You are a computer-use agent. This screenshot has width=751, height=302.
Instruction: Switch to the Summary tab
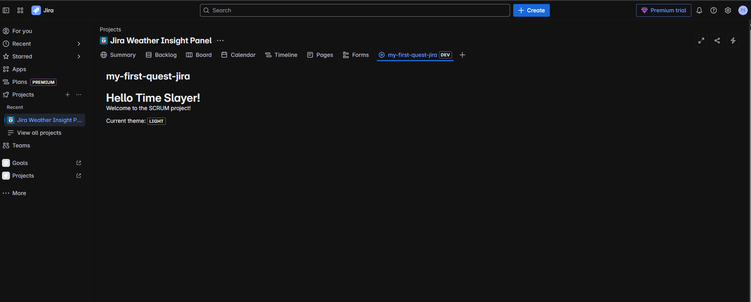click(x=118, y=55)
